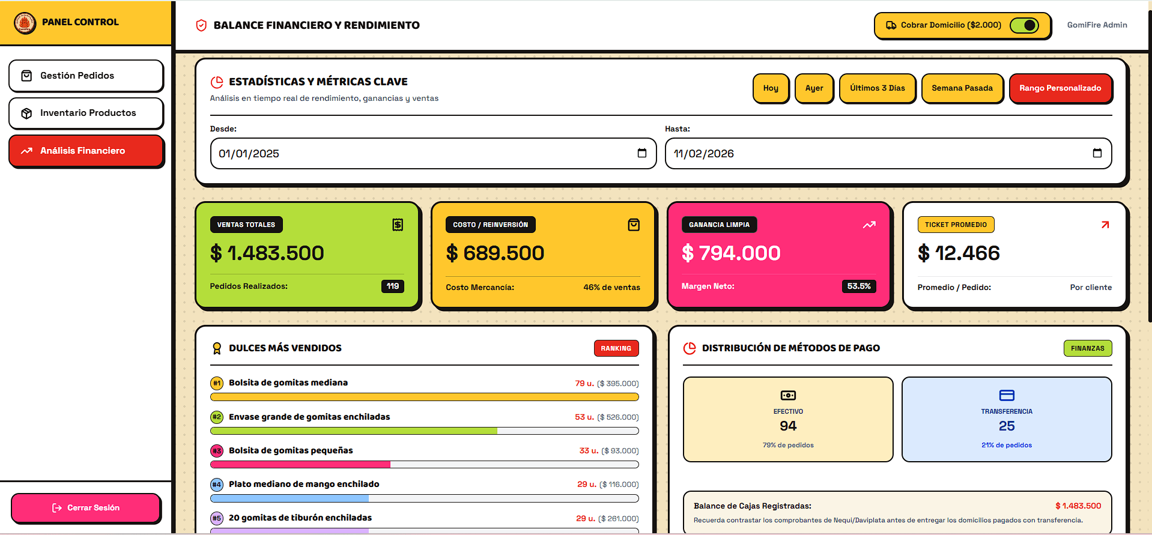The image size is (1152, 535).
Task: Click the red RANKING badge
Action: click(x=616, y=348)
